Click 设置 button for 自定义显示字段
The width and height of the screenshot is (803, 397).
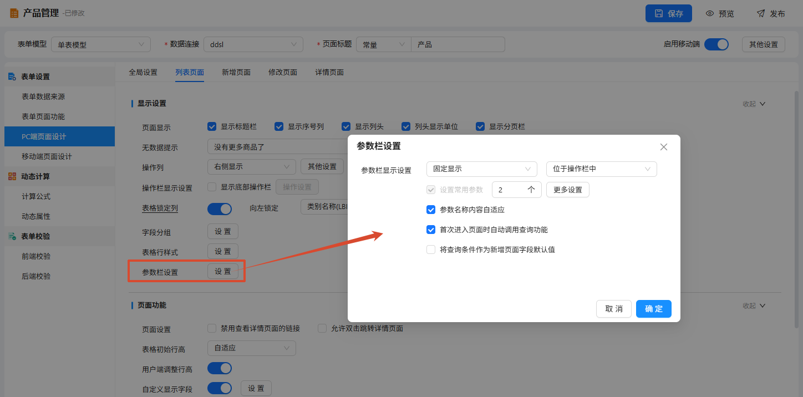(x=256, y=388)
